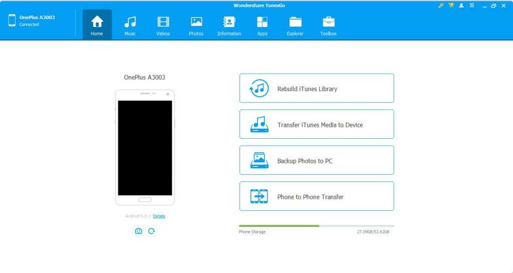The image size is (513, 273).
Task: Open the shopping cart purchase icon
Action: 451,6
